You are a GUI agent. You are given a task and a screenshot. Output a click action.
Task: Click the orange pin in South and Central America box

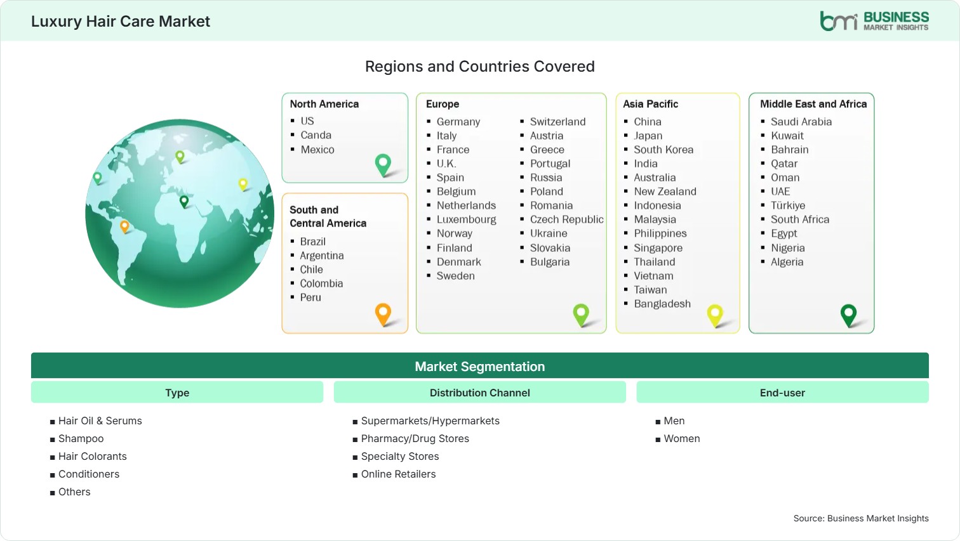[383, 314]
